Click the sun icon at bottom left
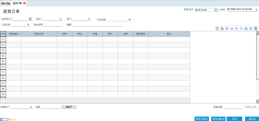Image resolution: width=259 pixels, height=121 pixels. 9,119
